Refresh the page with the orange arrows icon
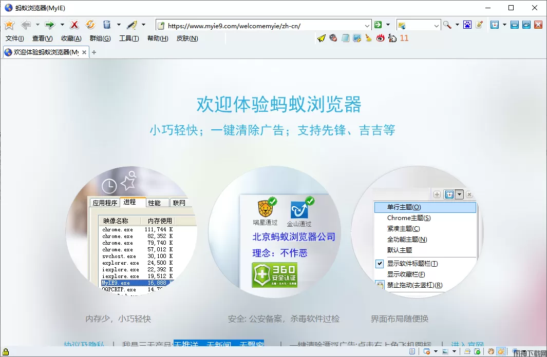 click(90, 25)
